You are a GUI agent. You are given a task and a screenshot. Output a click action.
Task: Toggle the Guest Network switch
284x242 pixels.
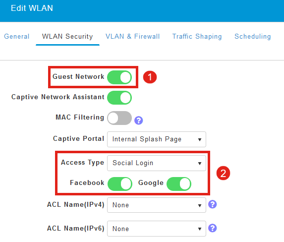(x=119, y=77)
